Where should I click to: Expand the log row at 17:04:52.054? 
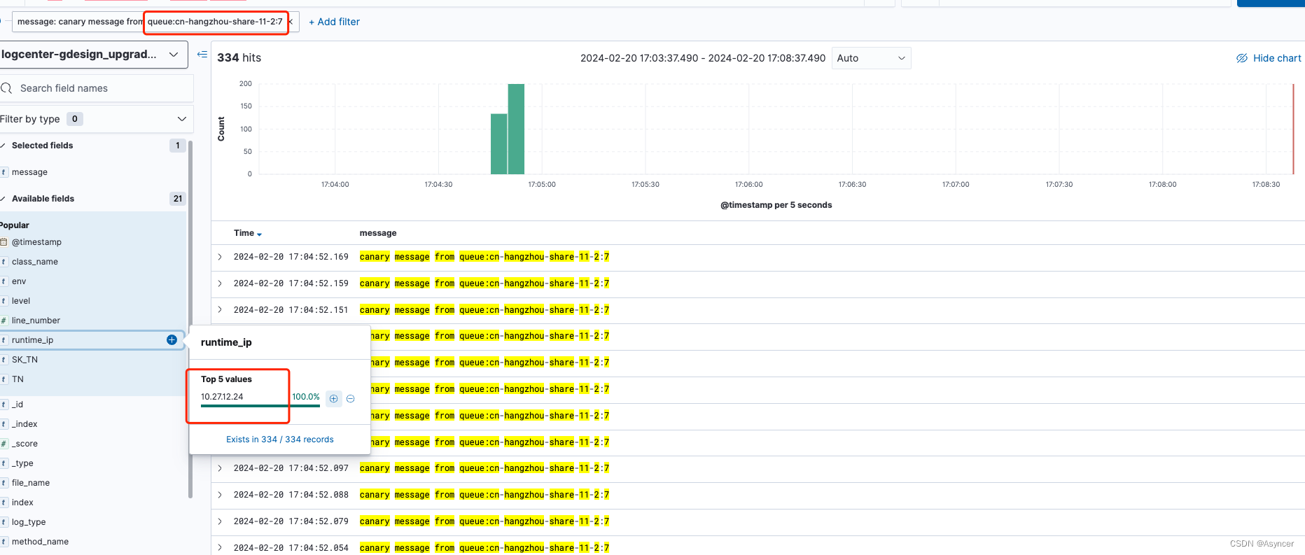tap(220, 548)
